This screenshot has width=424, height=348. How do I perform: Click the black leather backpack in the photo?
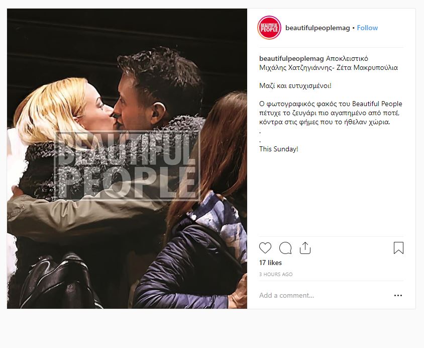click(58, 282)
